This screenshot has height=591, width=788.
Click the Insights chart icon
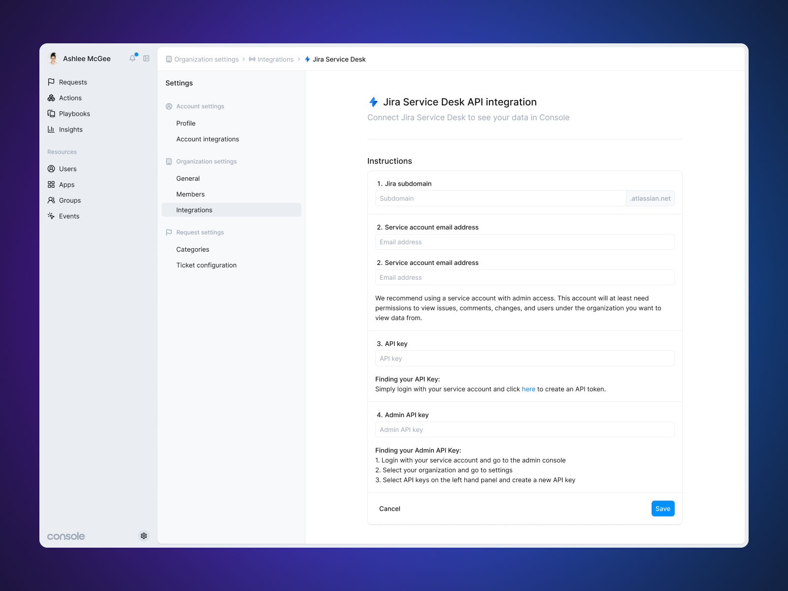51,130
